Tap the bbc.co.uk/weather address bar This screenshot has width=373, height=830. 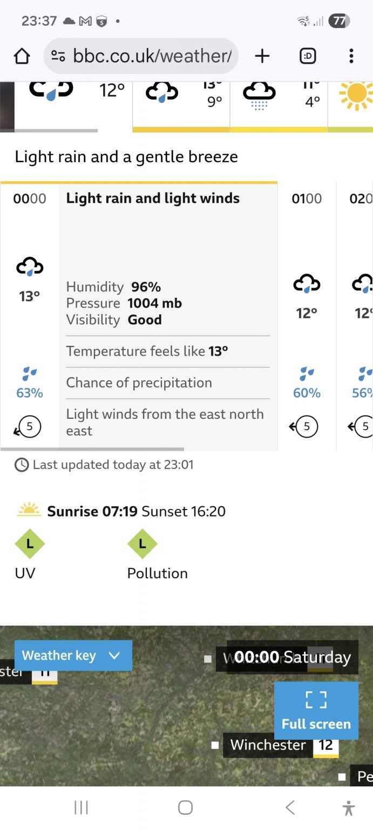tap(151, 56)
